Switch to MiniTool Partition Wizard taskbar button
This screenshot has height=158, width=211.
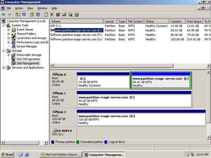point(60,154)
